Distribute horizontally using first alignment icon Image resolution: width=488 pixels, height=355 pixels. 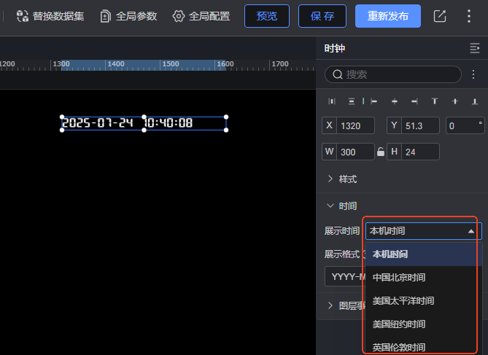332,101
